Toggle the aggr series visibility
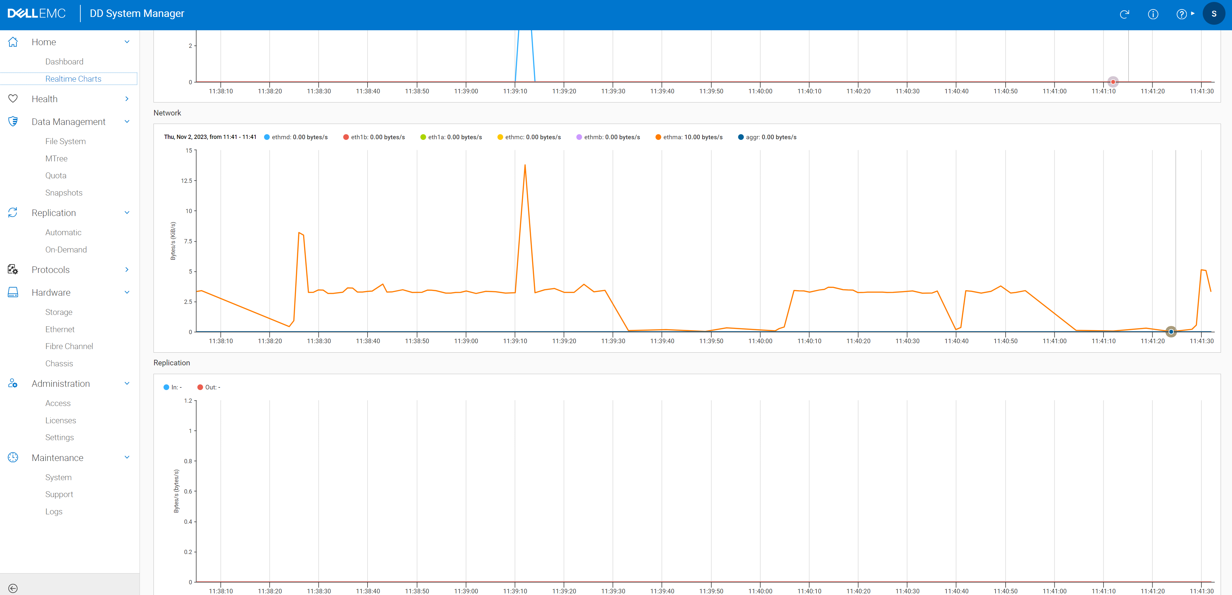1232x595 pixels. pyautogui.click(x=767, y=137)
